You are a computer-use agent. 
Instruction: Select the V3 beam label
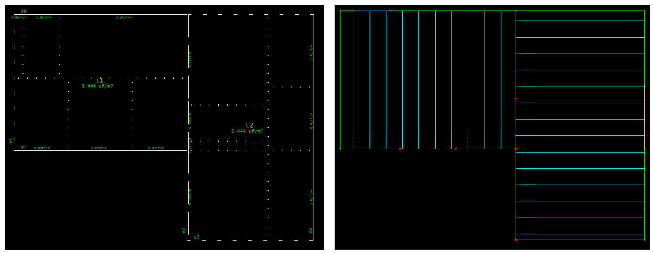[196, 237]
